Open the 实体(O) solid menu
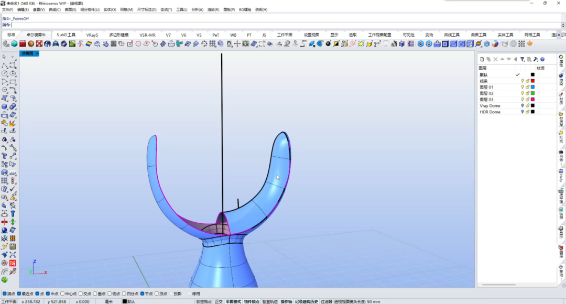 pyautogui.click(x=110, y=9)
